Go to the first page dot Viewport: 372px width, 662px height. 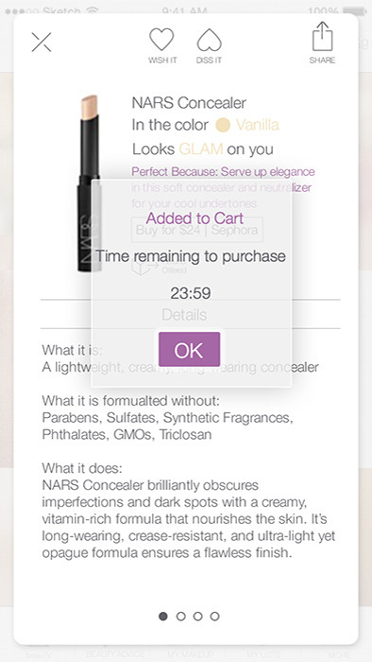163,617
